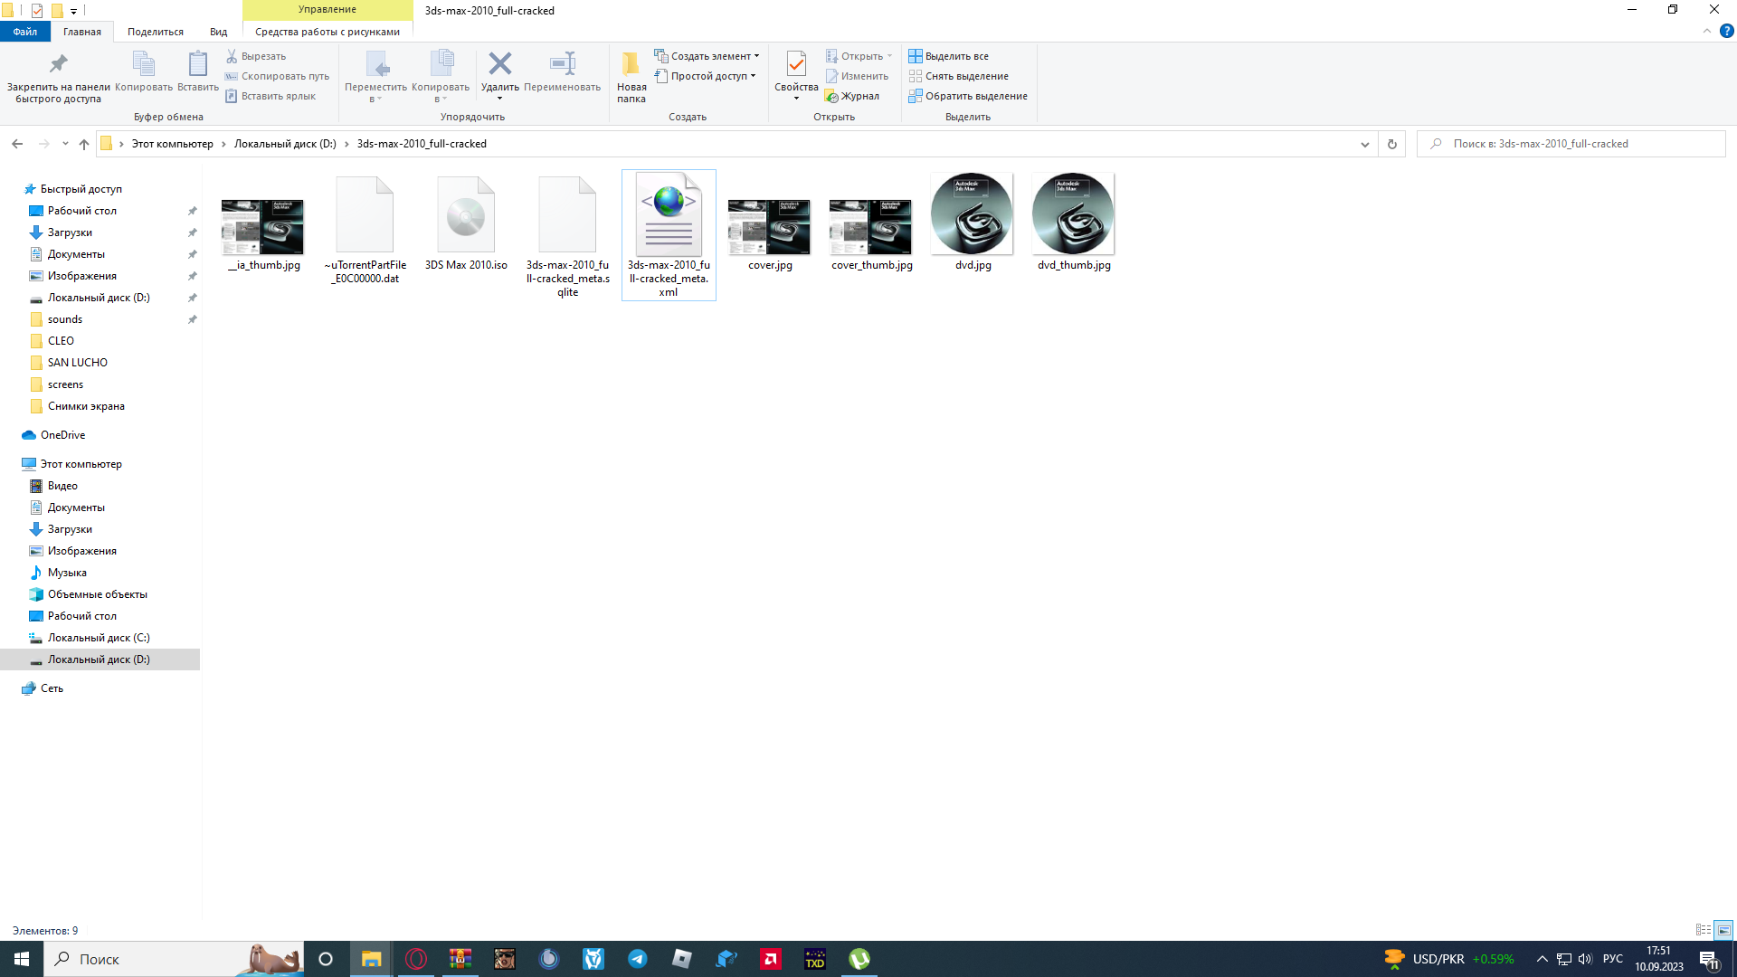
Task: Click Select all (Выделить все)
Action: (949, 56)
